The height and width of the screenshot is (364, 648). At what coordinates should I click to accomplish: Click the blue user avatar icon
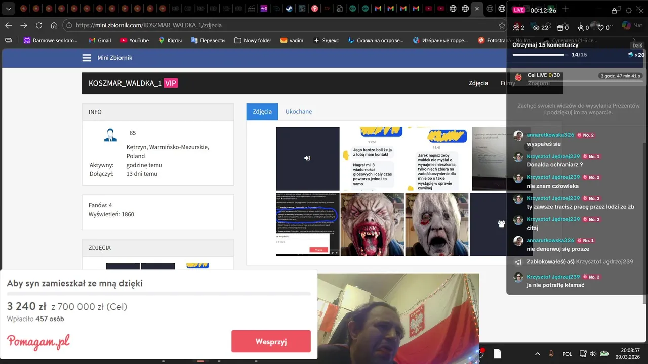[110, 135]
